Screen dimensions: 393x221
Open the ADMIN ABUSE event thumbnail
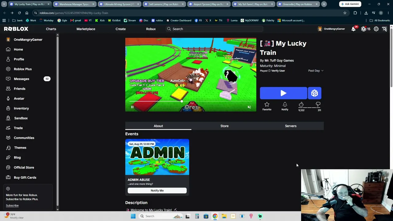[157, 157]
